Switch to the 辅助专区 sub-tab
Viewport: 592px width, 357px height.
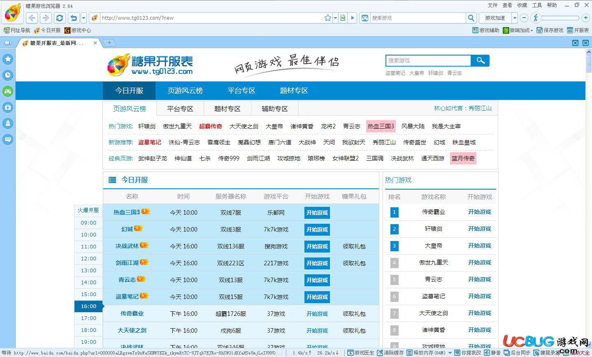pyautogui.click(x=275, y=109)
